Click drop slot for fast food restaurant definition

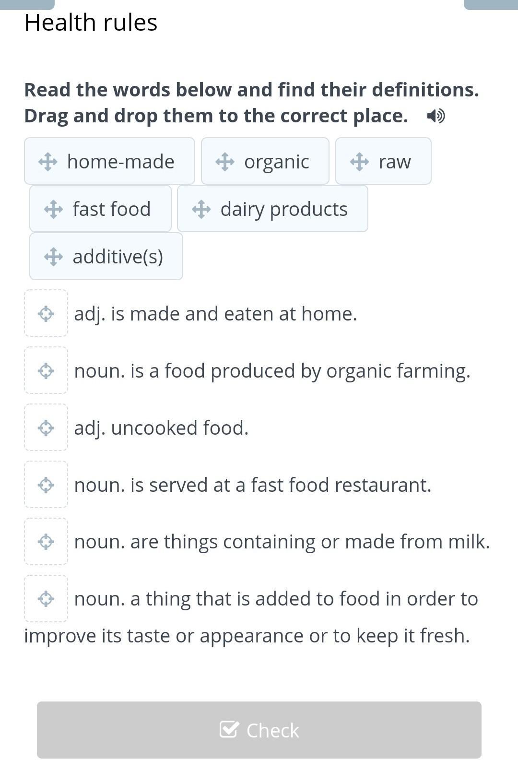pyautogui.click(x=46, y=485)
